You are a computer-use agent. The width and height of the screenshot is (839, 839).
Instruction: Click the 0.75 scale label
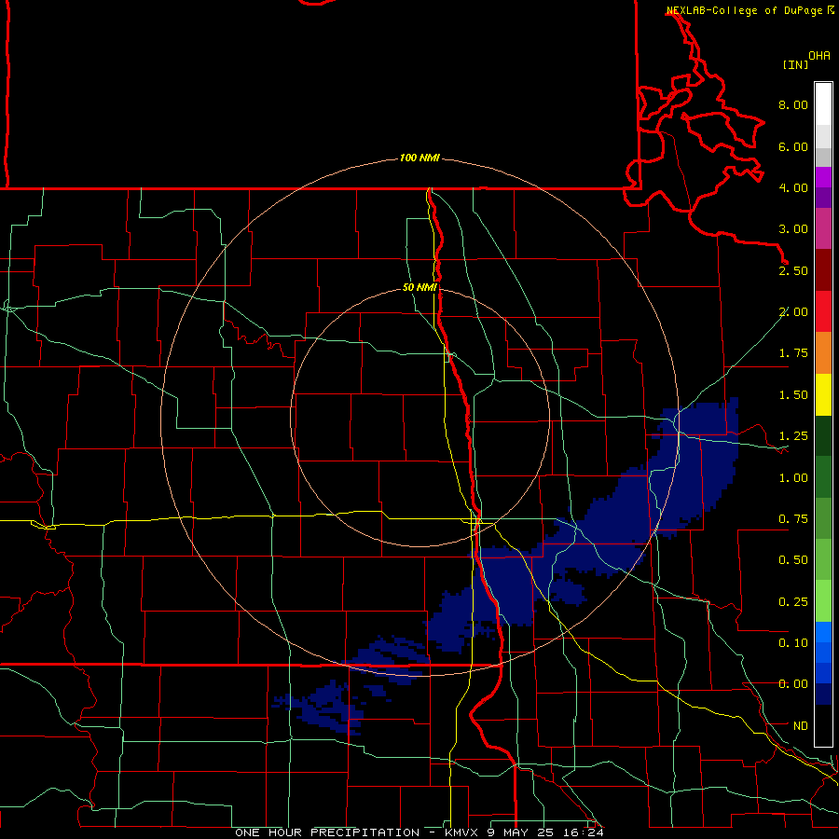click(x=793, y=519)
